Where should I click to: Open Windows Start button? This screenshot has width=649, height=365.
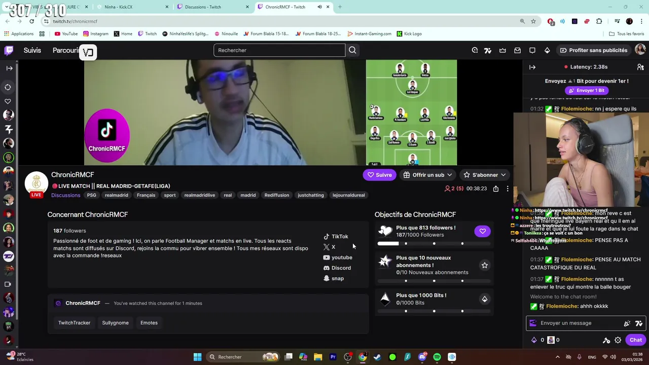197,357
